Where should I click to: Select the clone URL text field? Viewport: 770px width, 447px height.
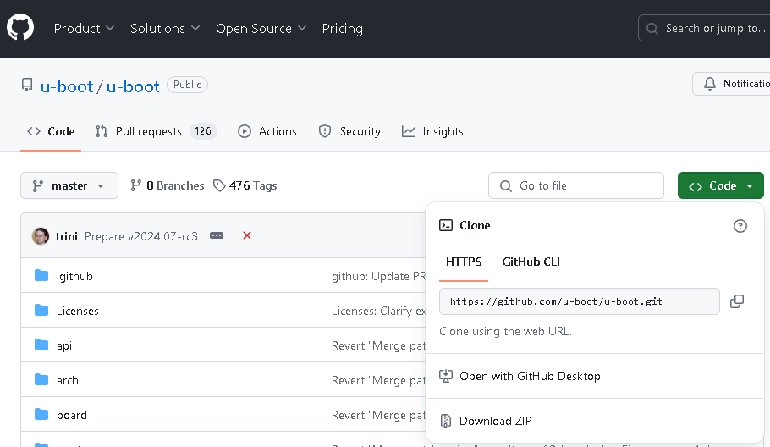[580, 301]
